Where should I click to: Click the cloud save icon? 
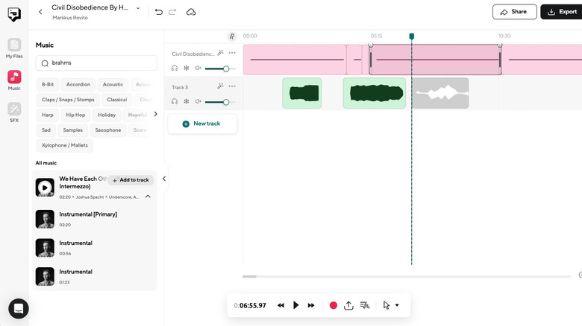pos(191,12)
